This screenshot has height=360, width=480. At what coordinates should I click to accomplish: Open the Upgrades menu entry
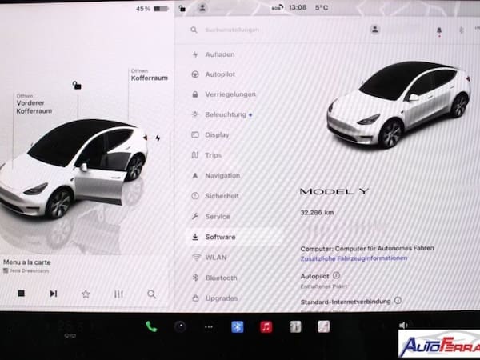coord(214,298)
